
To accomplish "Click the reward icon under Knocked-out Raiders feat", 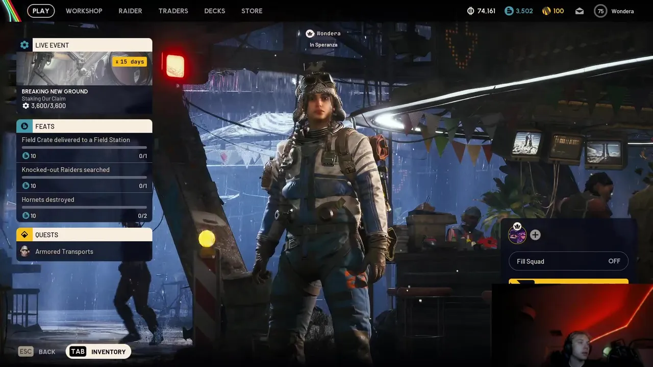I will coord(26,186).
